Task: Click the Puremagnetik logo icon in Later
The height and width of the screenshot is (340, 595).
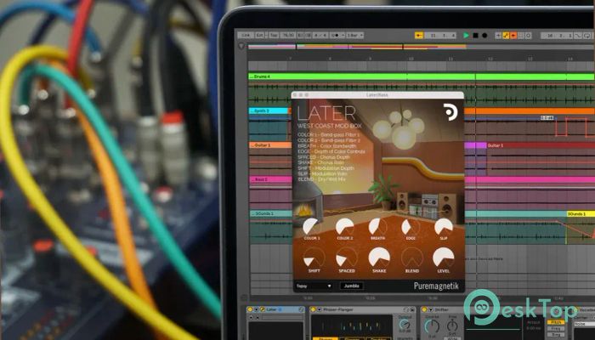Action: point(450,112)
